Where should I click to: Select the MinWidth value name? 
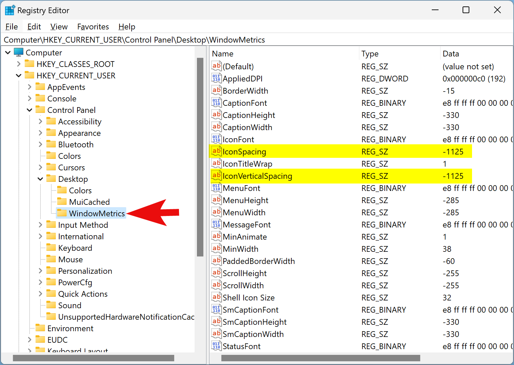[241, 249]
